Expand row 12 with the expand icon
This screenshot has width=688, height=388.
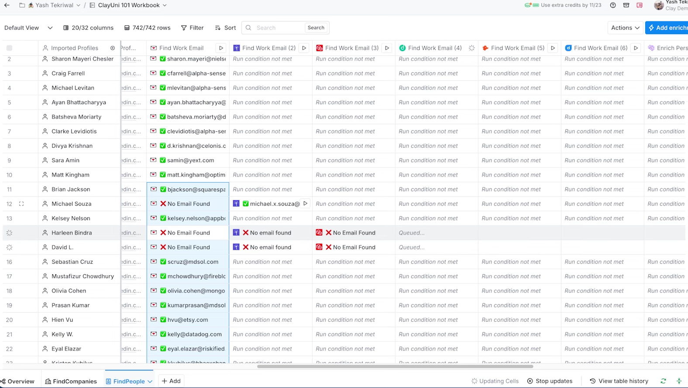(21, 204)
